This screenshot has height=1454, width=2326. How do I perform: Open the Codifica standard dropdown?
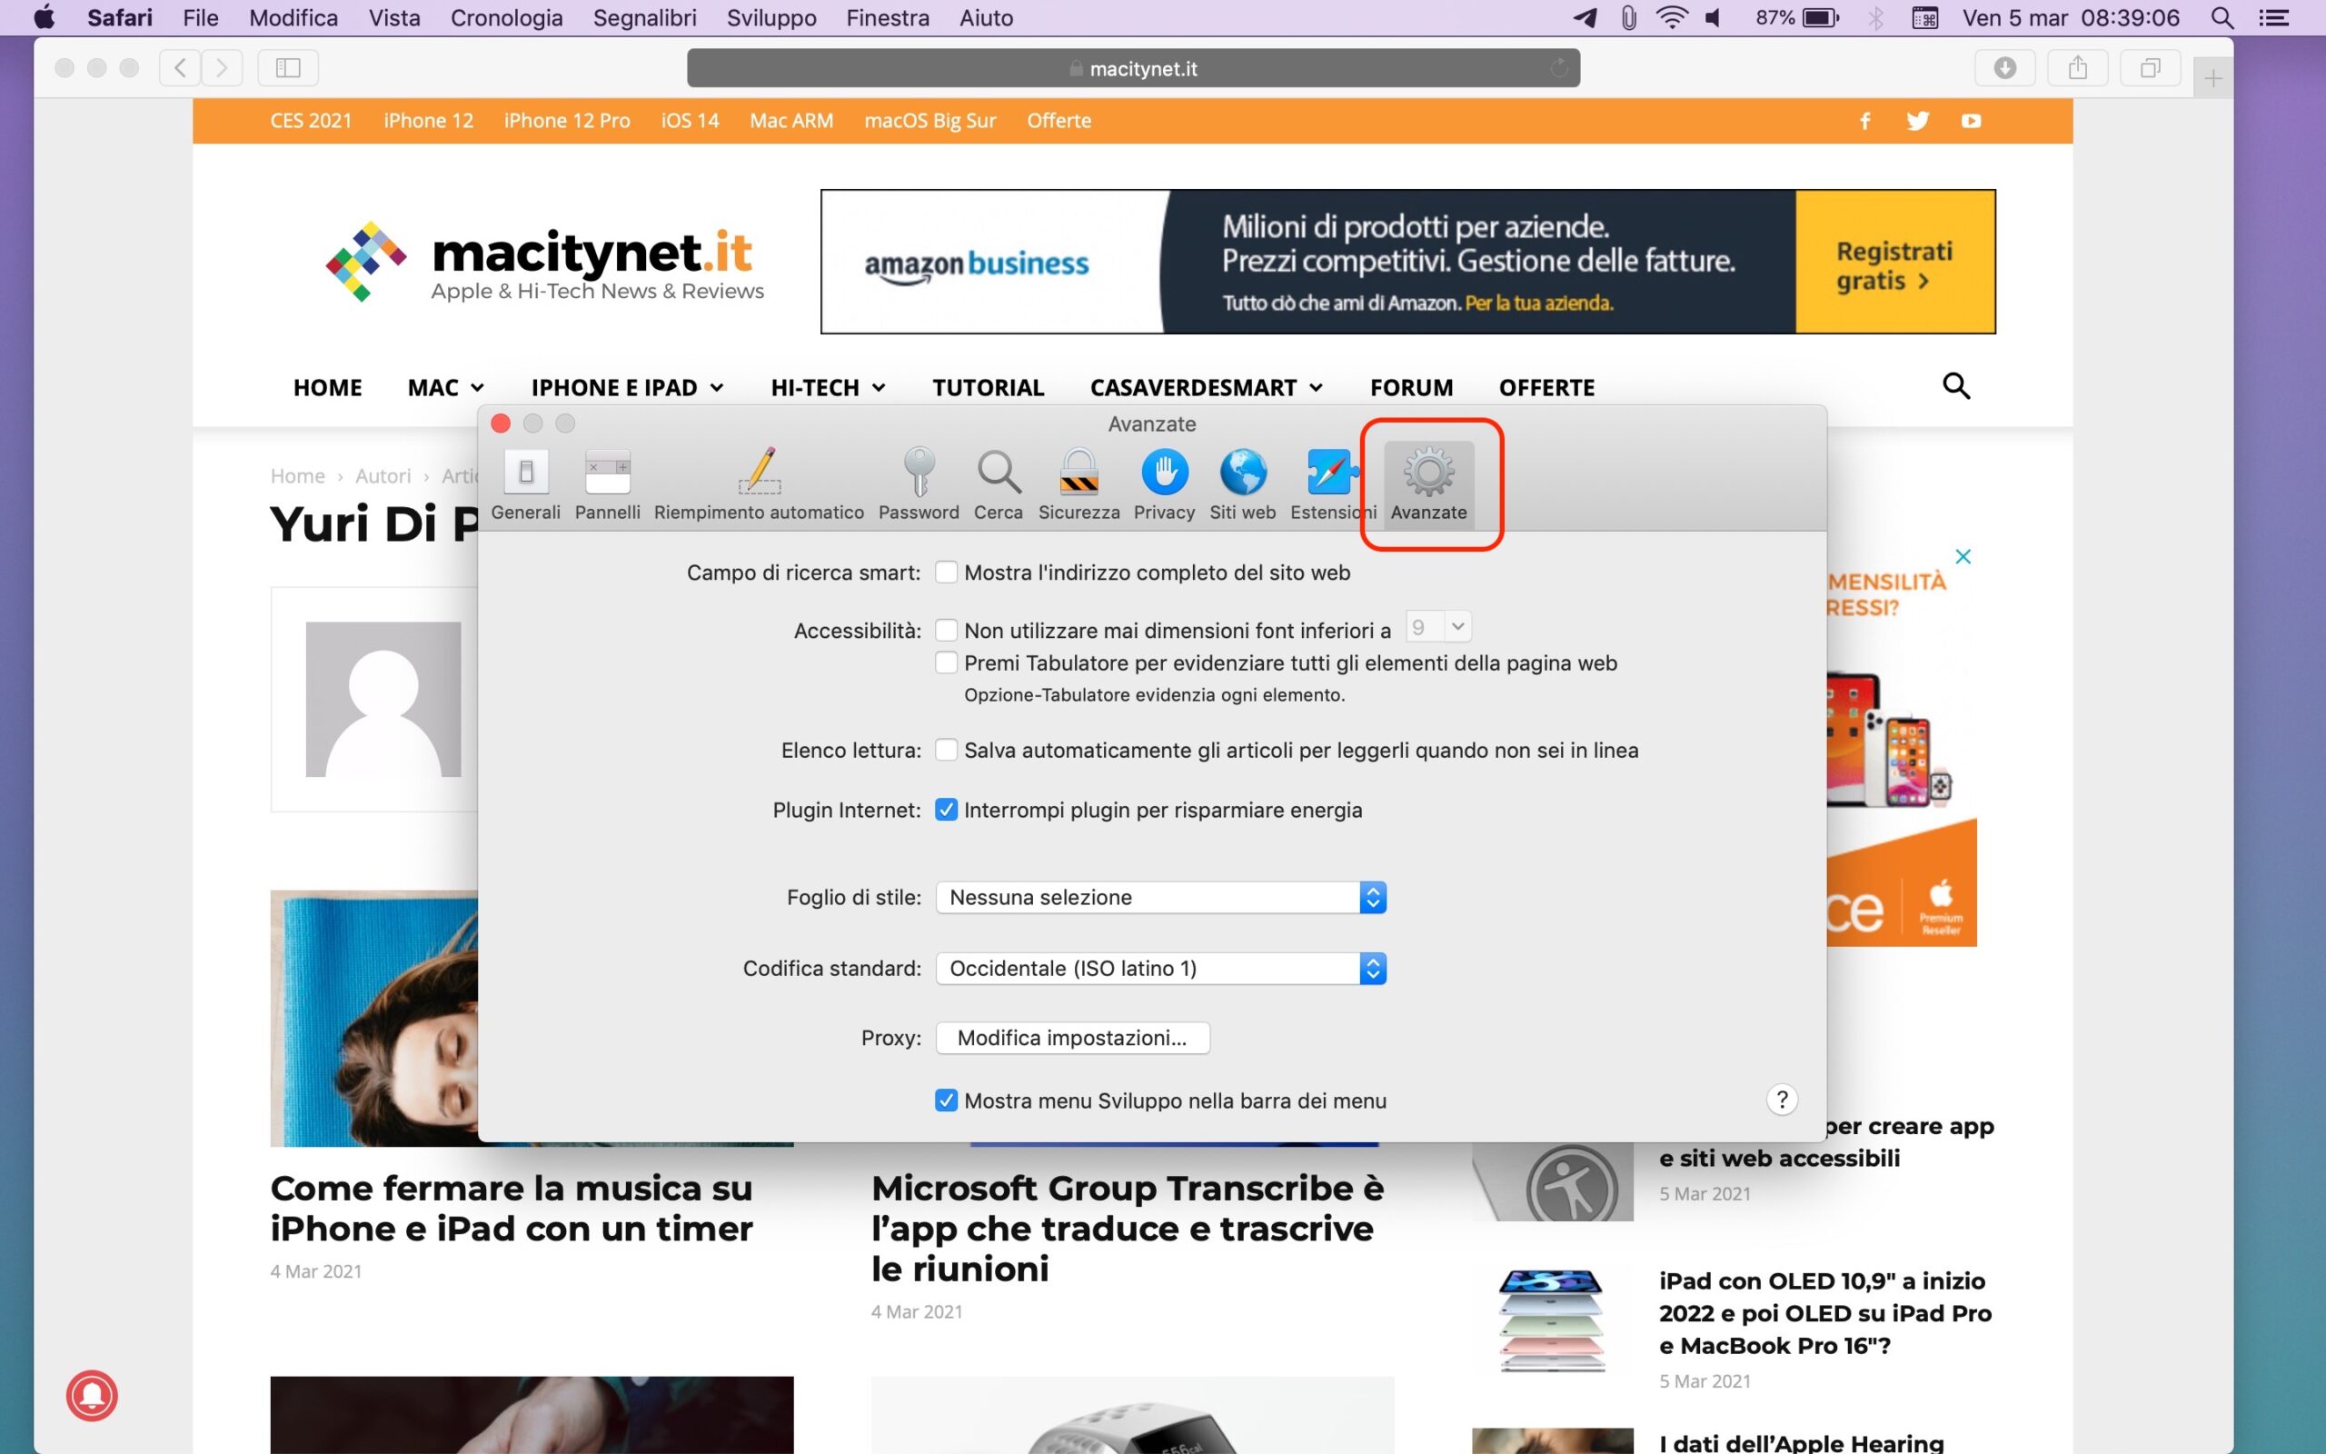pyautogui.click(x=1160, y=969)
